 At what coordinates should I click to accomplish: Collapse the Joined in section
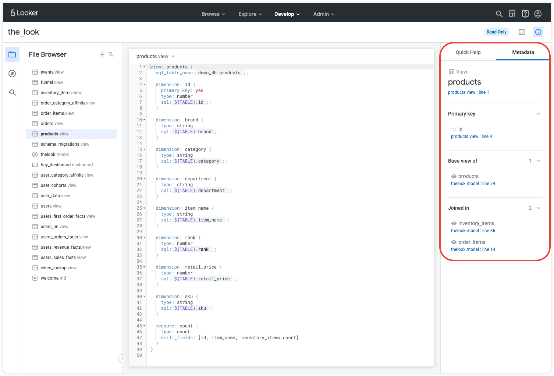click(x=539, y=208)
